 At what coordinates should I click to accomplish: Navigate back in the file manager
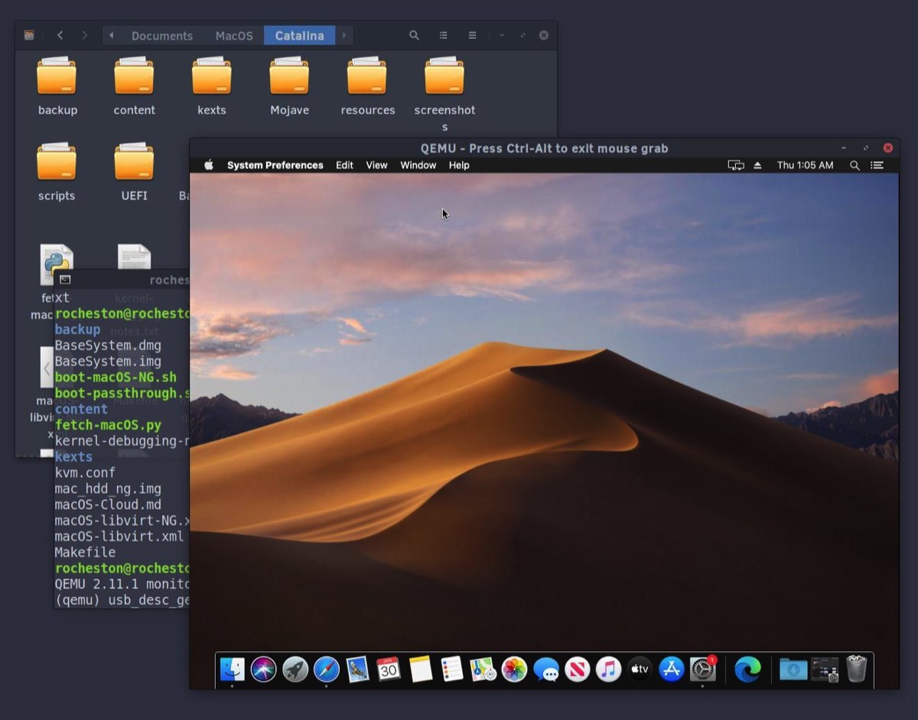[x=60, y=35]
